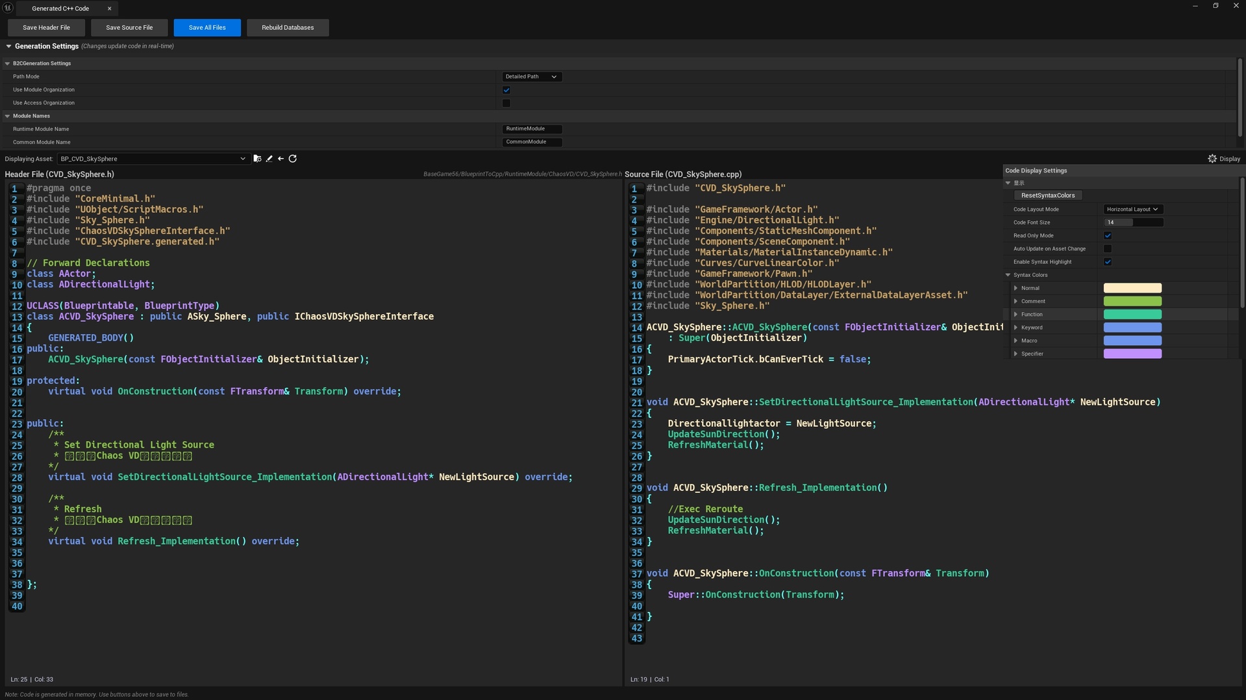Toggle Use Module Organization checkbox
The image size is (1246, 700).
click(x=506, y=90)
